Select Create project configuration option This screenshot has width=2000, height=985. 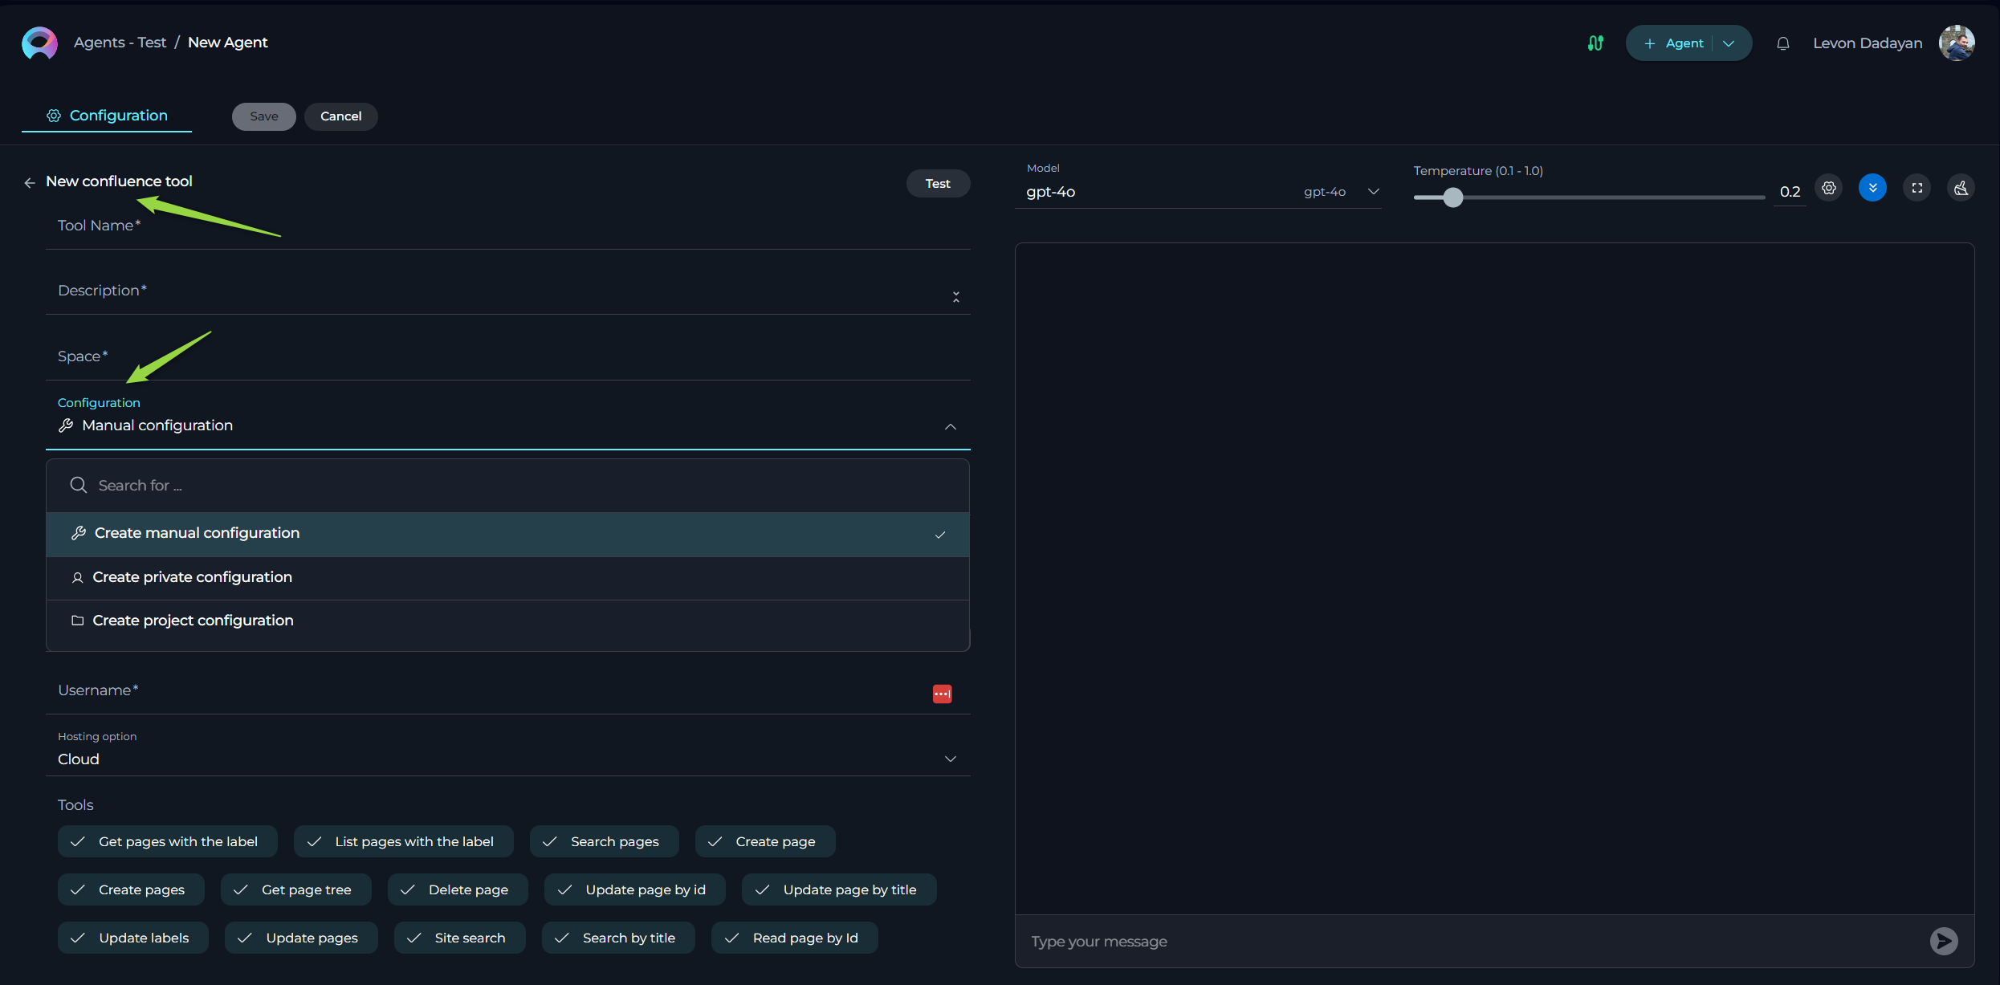pyautogui.click(x=193, y=620)
